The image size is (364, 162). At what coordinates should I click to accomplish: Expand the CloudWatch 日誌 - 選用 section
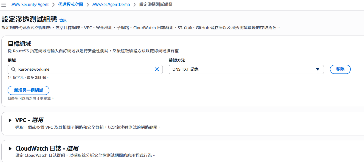coord(10,148)
